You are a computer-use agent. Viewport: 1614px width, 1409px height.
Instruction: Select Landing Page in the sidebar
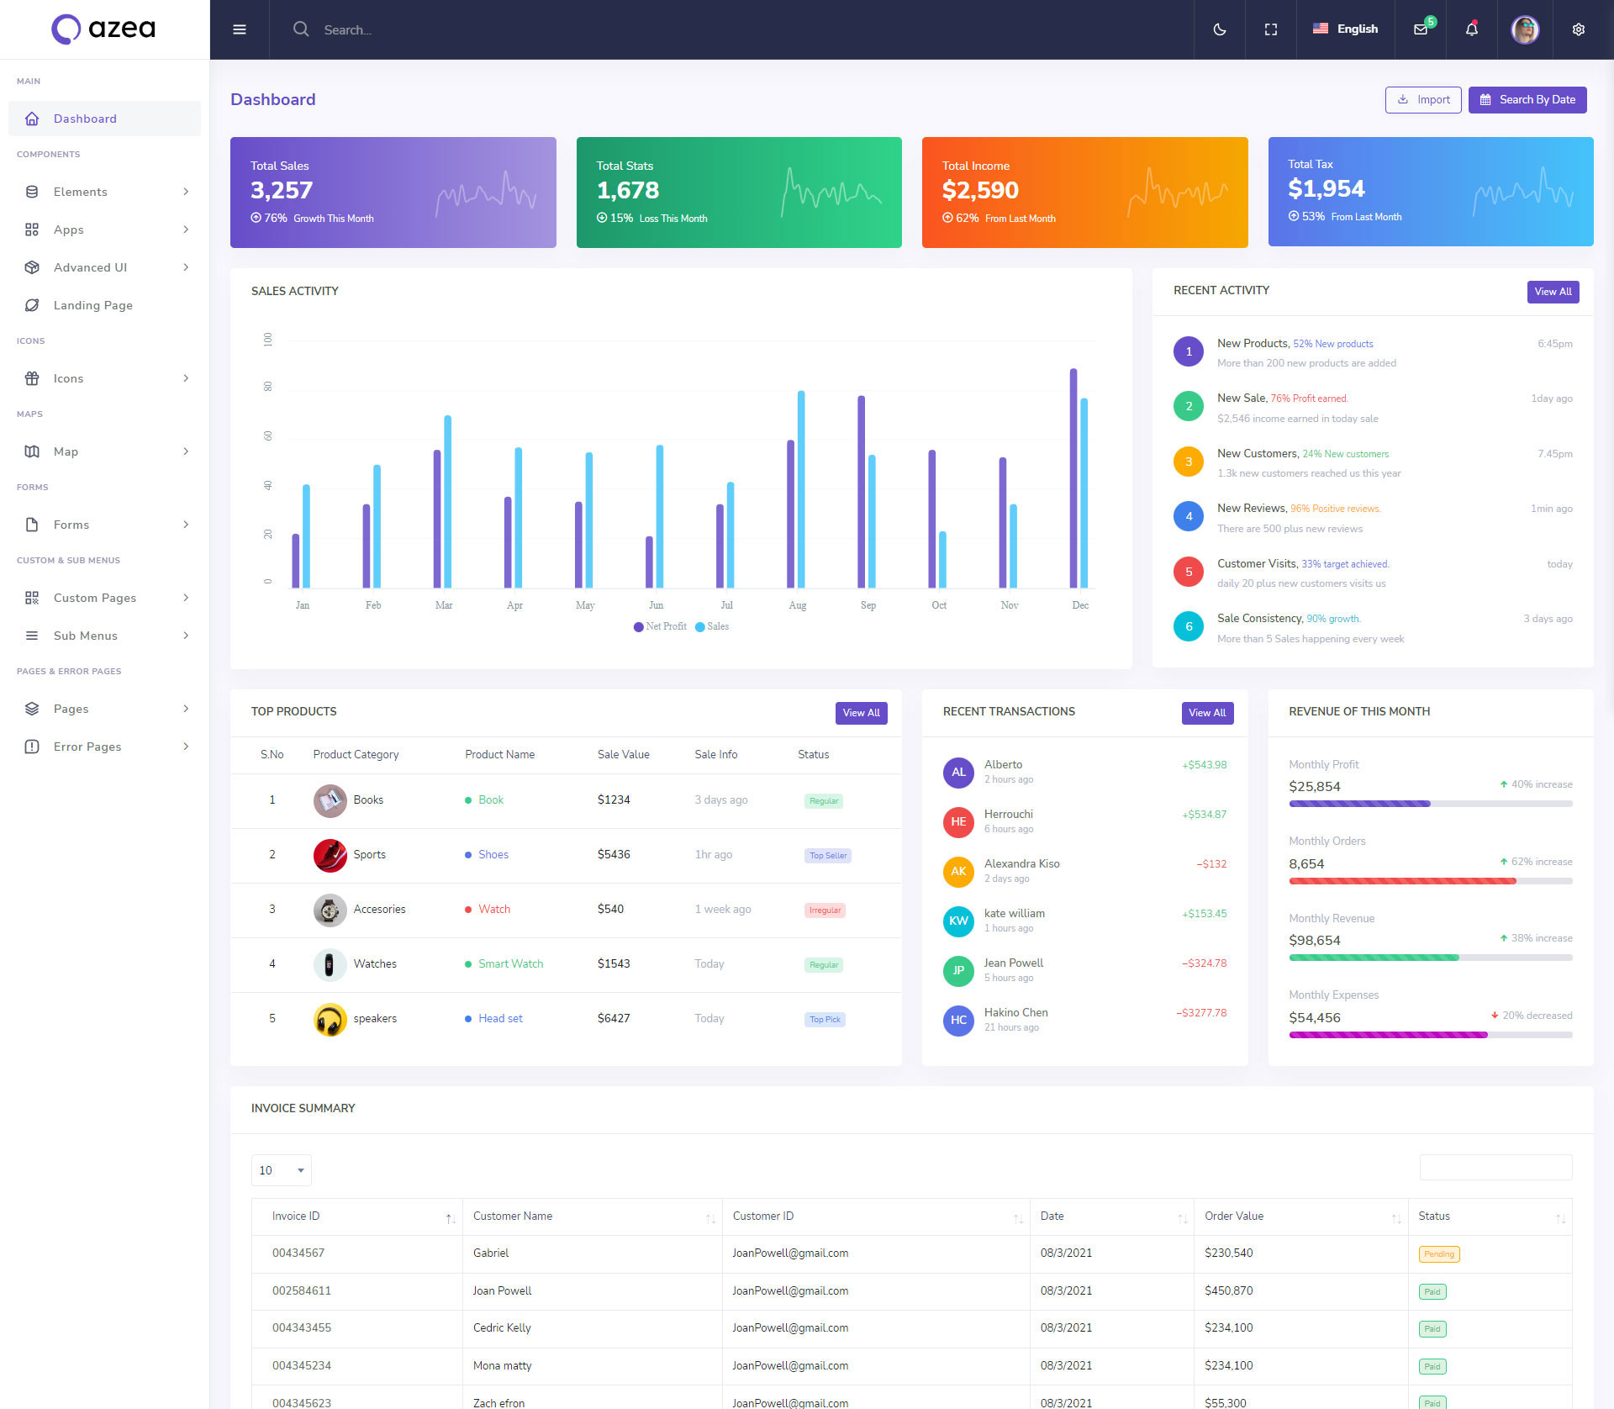tap(93, 305)
